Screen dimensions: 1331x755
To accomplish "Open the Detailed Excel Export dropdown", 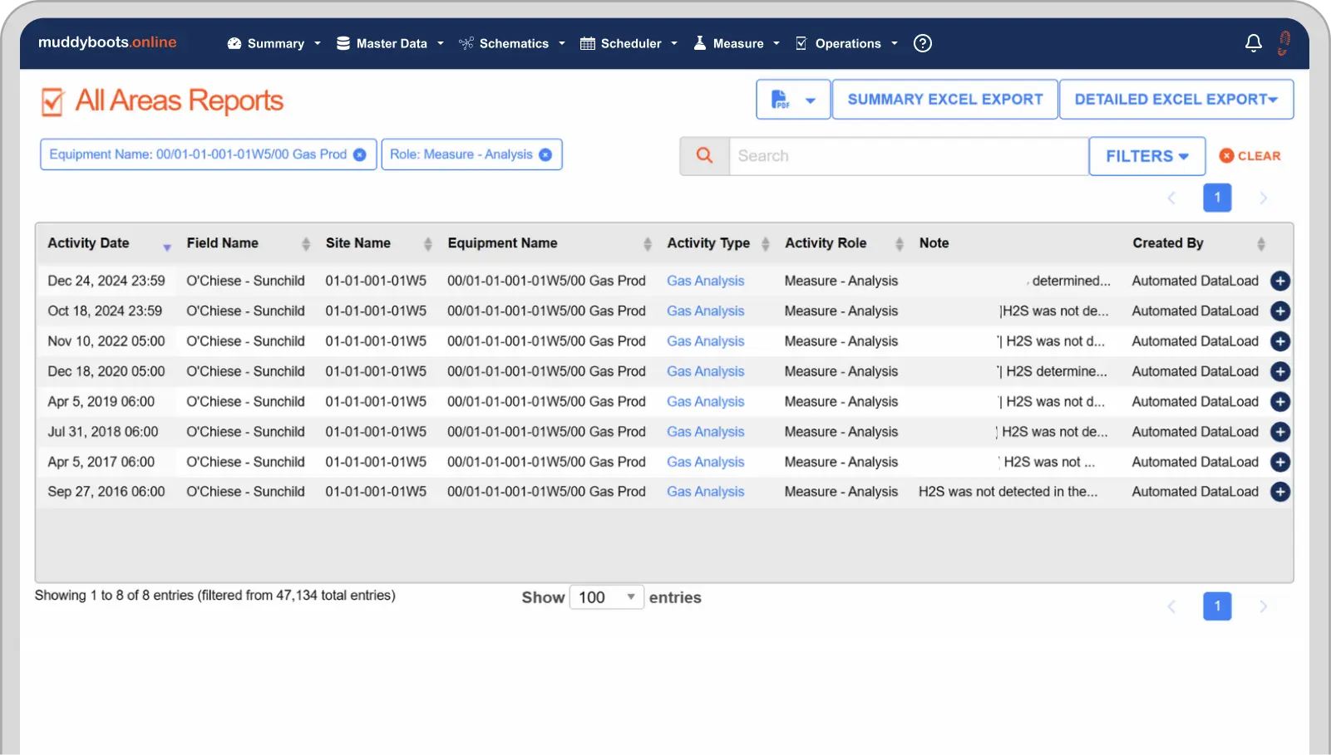I will tap(1176, 100).
